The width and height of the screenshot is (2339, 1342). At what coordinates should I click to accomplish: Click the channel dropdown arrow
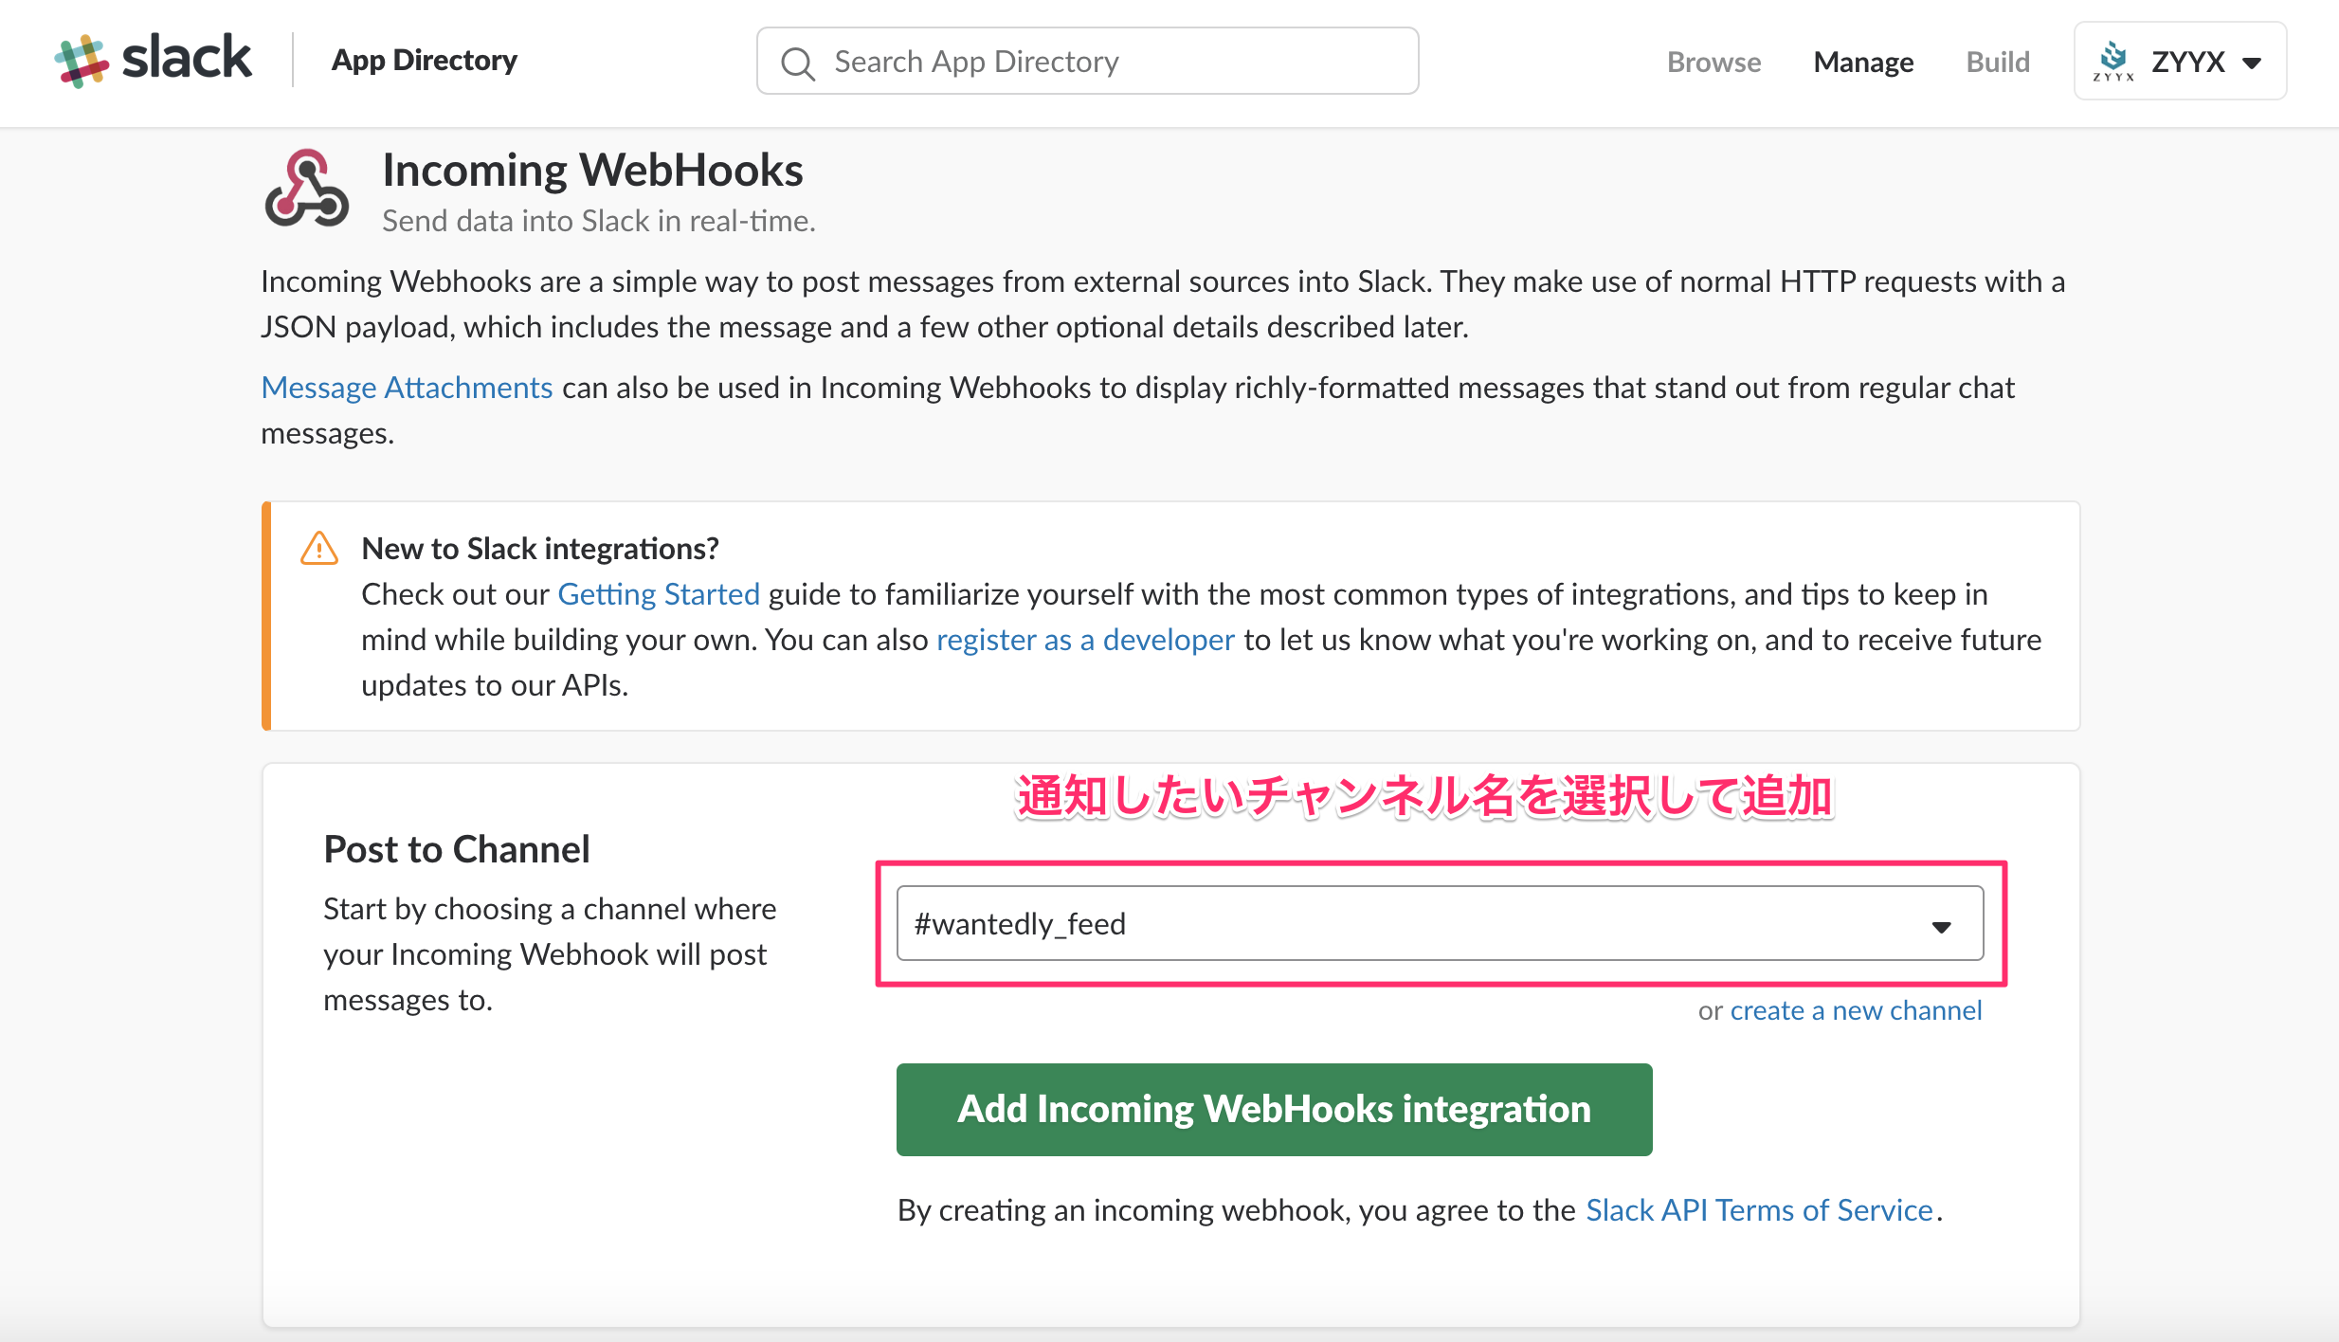tap(1942, 926)
